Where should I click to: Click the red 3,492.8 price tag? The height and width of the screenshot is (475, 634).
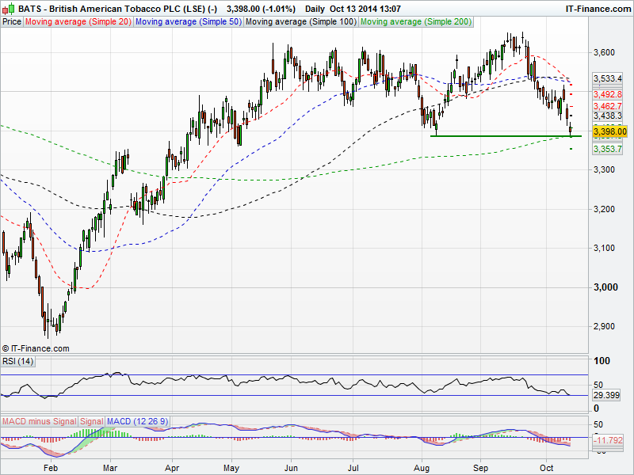[608, 93]
